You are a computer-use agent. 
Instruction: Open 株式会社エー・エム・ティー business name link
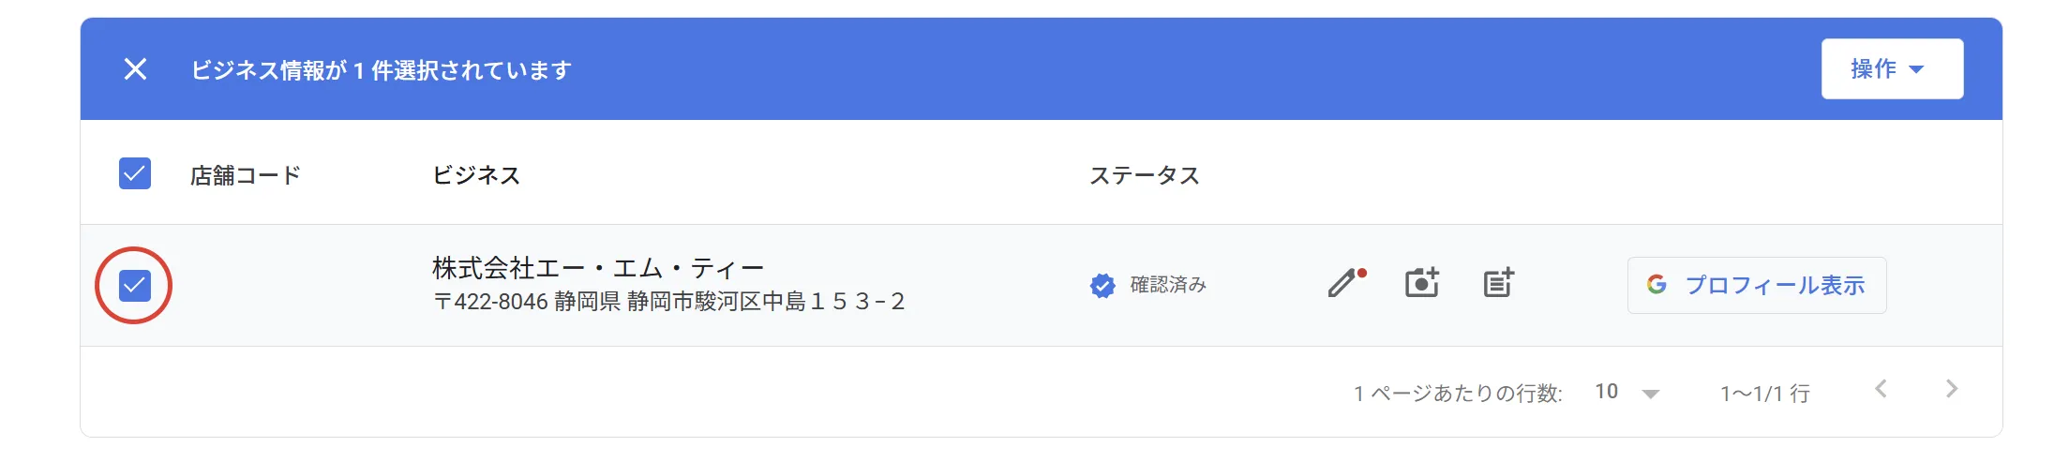click(597, 268)
